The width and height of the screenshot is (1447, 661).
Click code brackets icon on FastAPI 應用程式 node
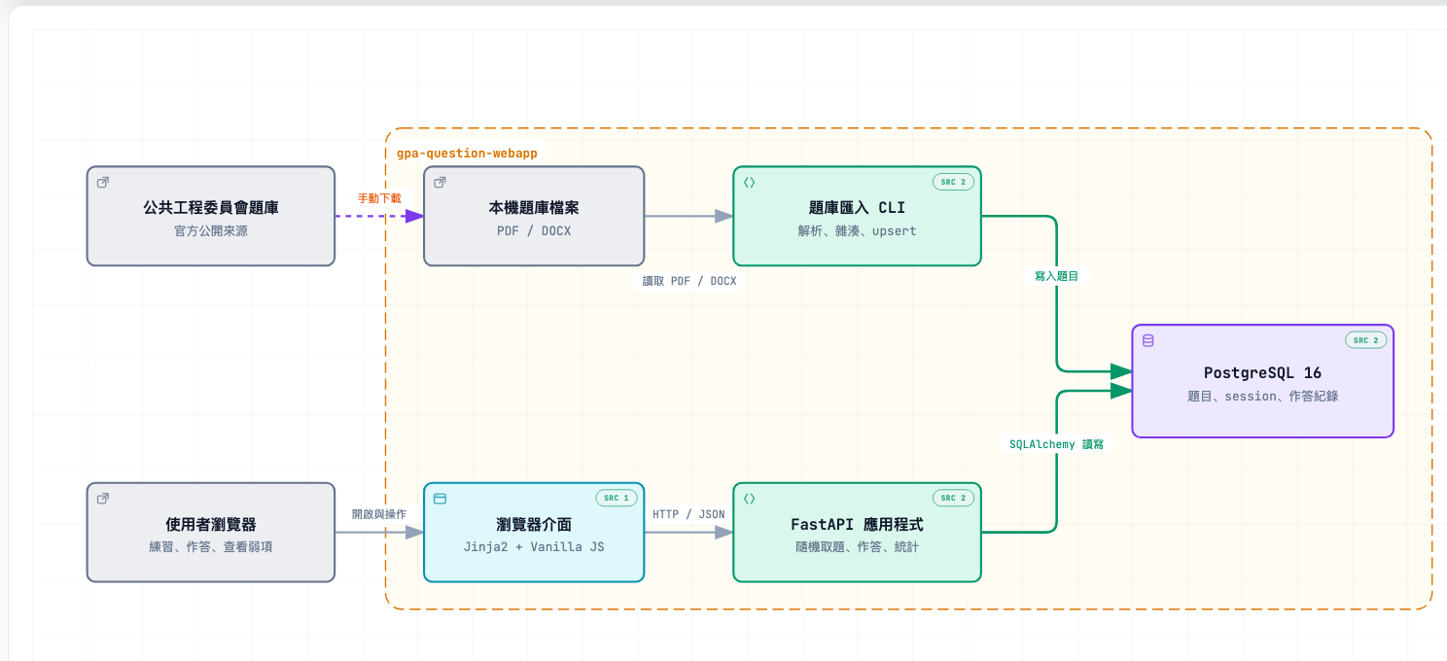coord(749,499)
